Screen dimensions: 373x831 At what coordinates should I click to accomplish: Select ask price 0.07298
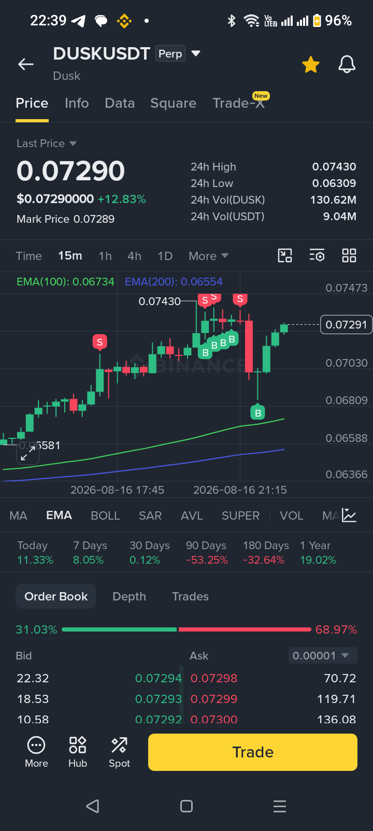coord(214,678)
